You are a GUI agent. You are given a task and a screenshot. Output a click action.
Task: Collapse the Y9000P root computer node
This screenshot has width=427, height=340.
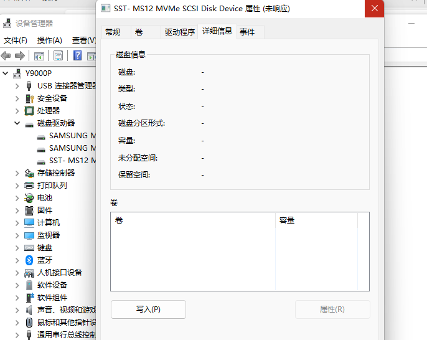pyautogui.click(x=6, y=73)
